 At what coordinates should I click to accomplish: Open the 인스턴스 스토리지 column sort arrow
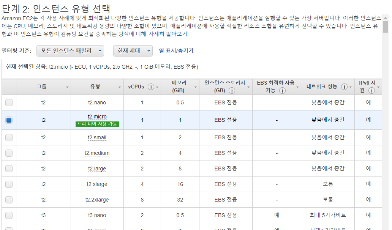click(248, 87)
